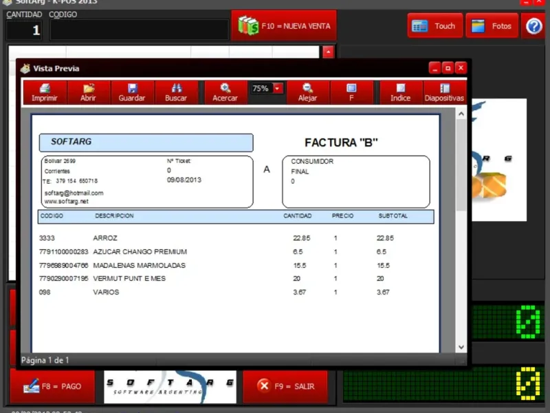550x413 pixels.
Task: Click the preview scrollbar down arrow
Action: coord(461,347)
